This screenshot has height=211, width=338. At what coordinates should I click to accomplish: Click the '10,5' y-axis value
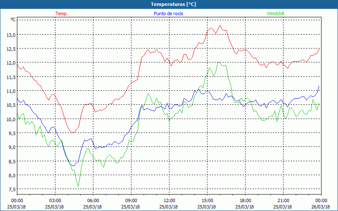[x=11, y=105]
